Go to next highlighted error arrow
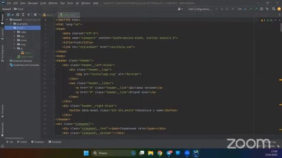Screen dimensions: 282x158 [279, 20]
